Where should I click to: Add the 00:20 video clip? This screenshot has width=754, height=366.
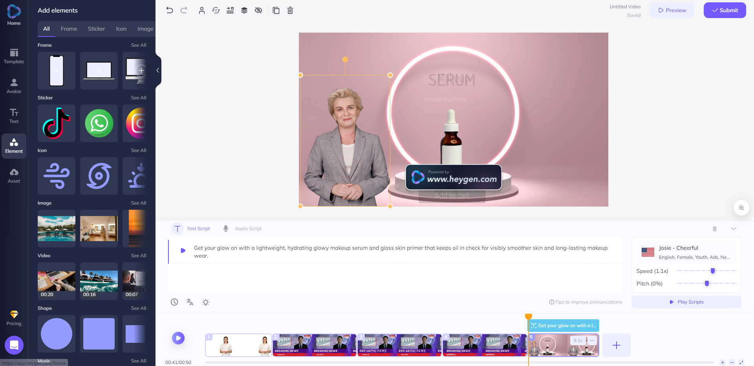[57, 281]
